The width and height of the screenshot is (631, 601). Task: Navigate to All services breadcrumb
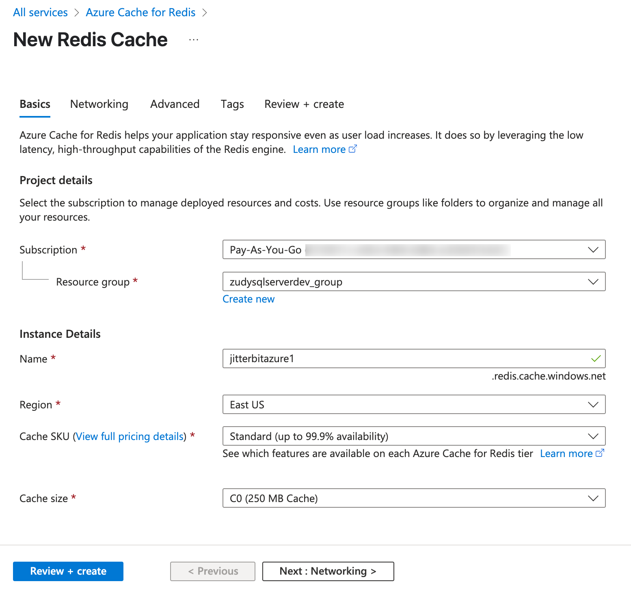pyautogui.click(x=40, y=13)
